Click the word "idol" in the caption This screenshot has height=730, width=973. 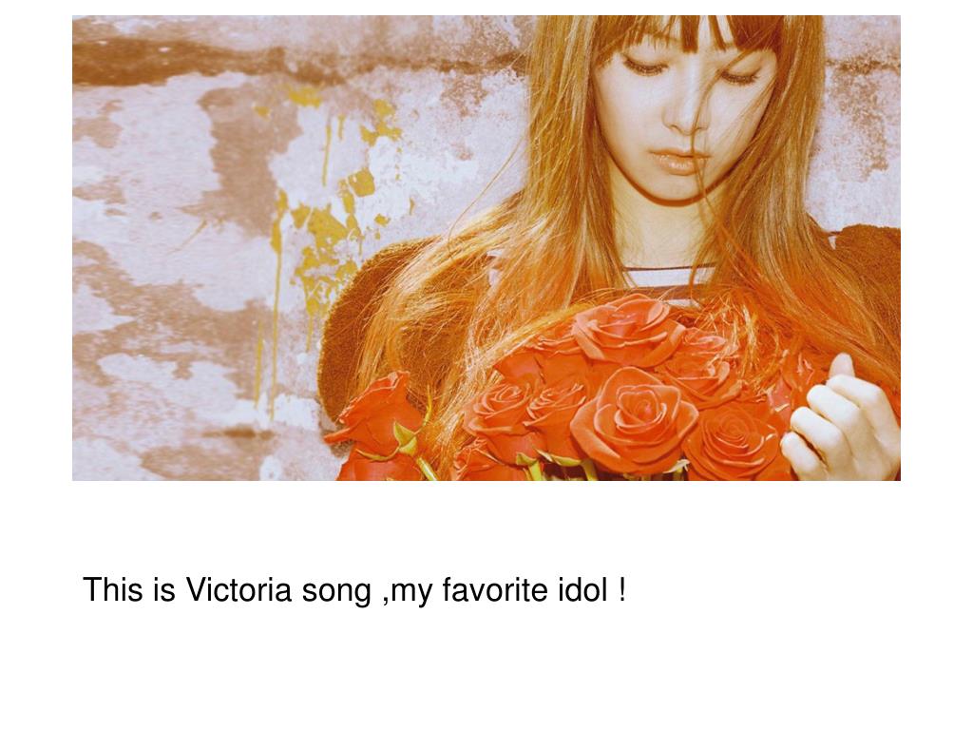582,589
